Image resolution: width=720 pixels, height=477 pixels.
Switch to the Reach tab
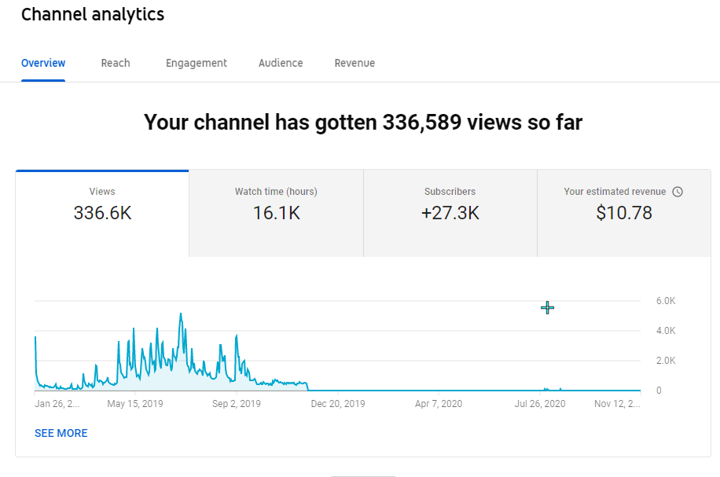click(116, 63)
